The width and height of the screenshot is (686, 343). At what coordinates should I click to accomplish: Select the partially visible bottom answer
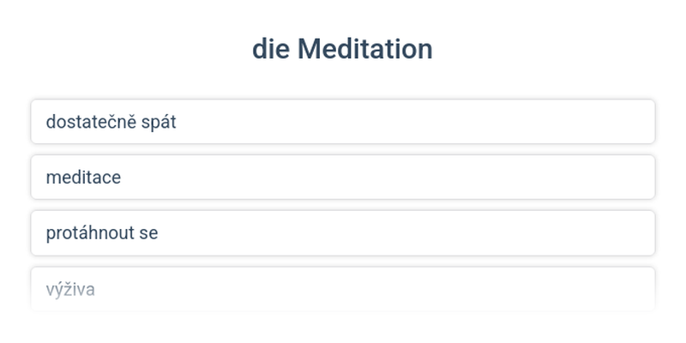click(343, 289)
